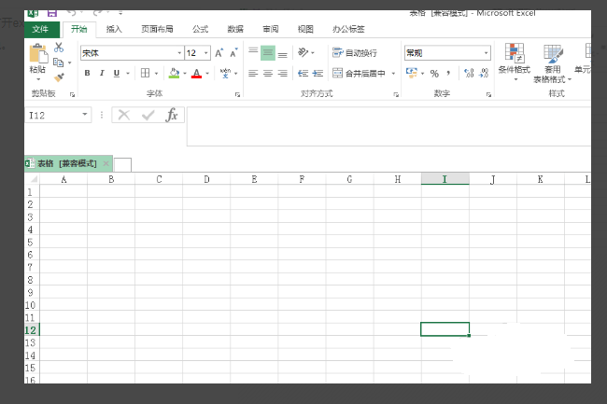Image resolution: width=607 pixels, height=404 pixels.
Task: Click the Save icon in quick access toolbar
Action: click(x=50, y=13)
